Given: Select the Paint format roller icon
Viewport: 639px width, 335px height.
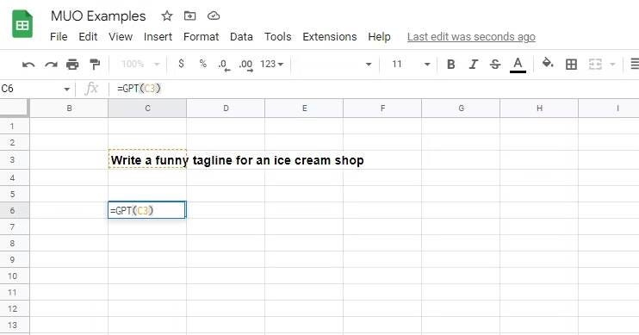Looking at the screenshot, I should coord(95,65).
